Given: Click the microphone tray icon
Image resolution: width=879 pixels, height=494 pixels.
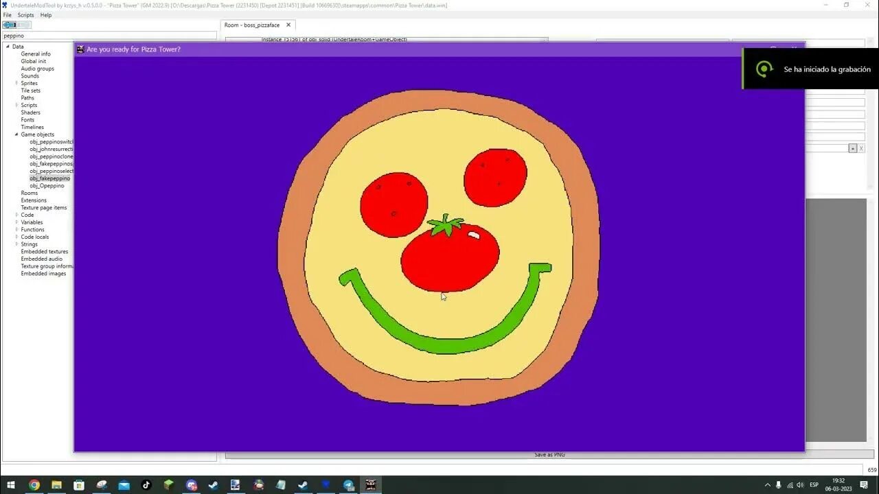Looking at the screenshot, I should 778,485.
